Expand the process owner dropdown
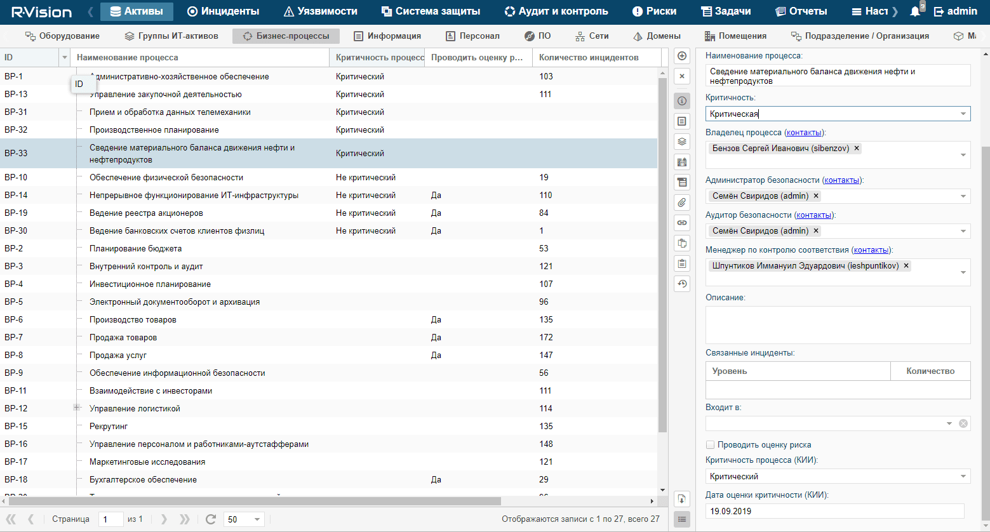The width and height of the screenshot is (990, 532). (x=963, y=155)
